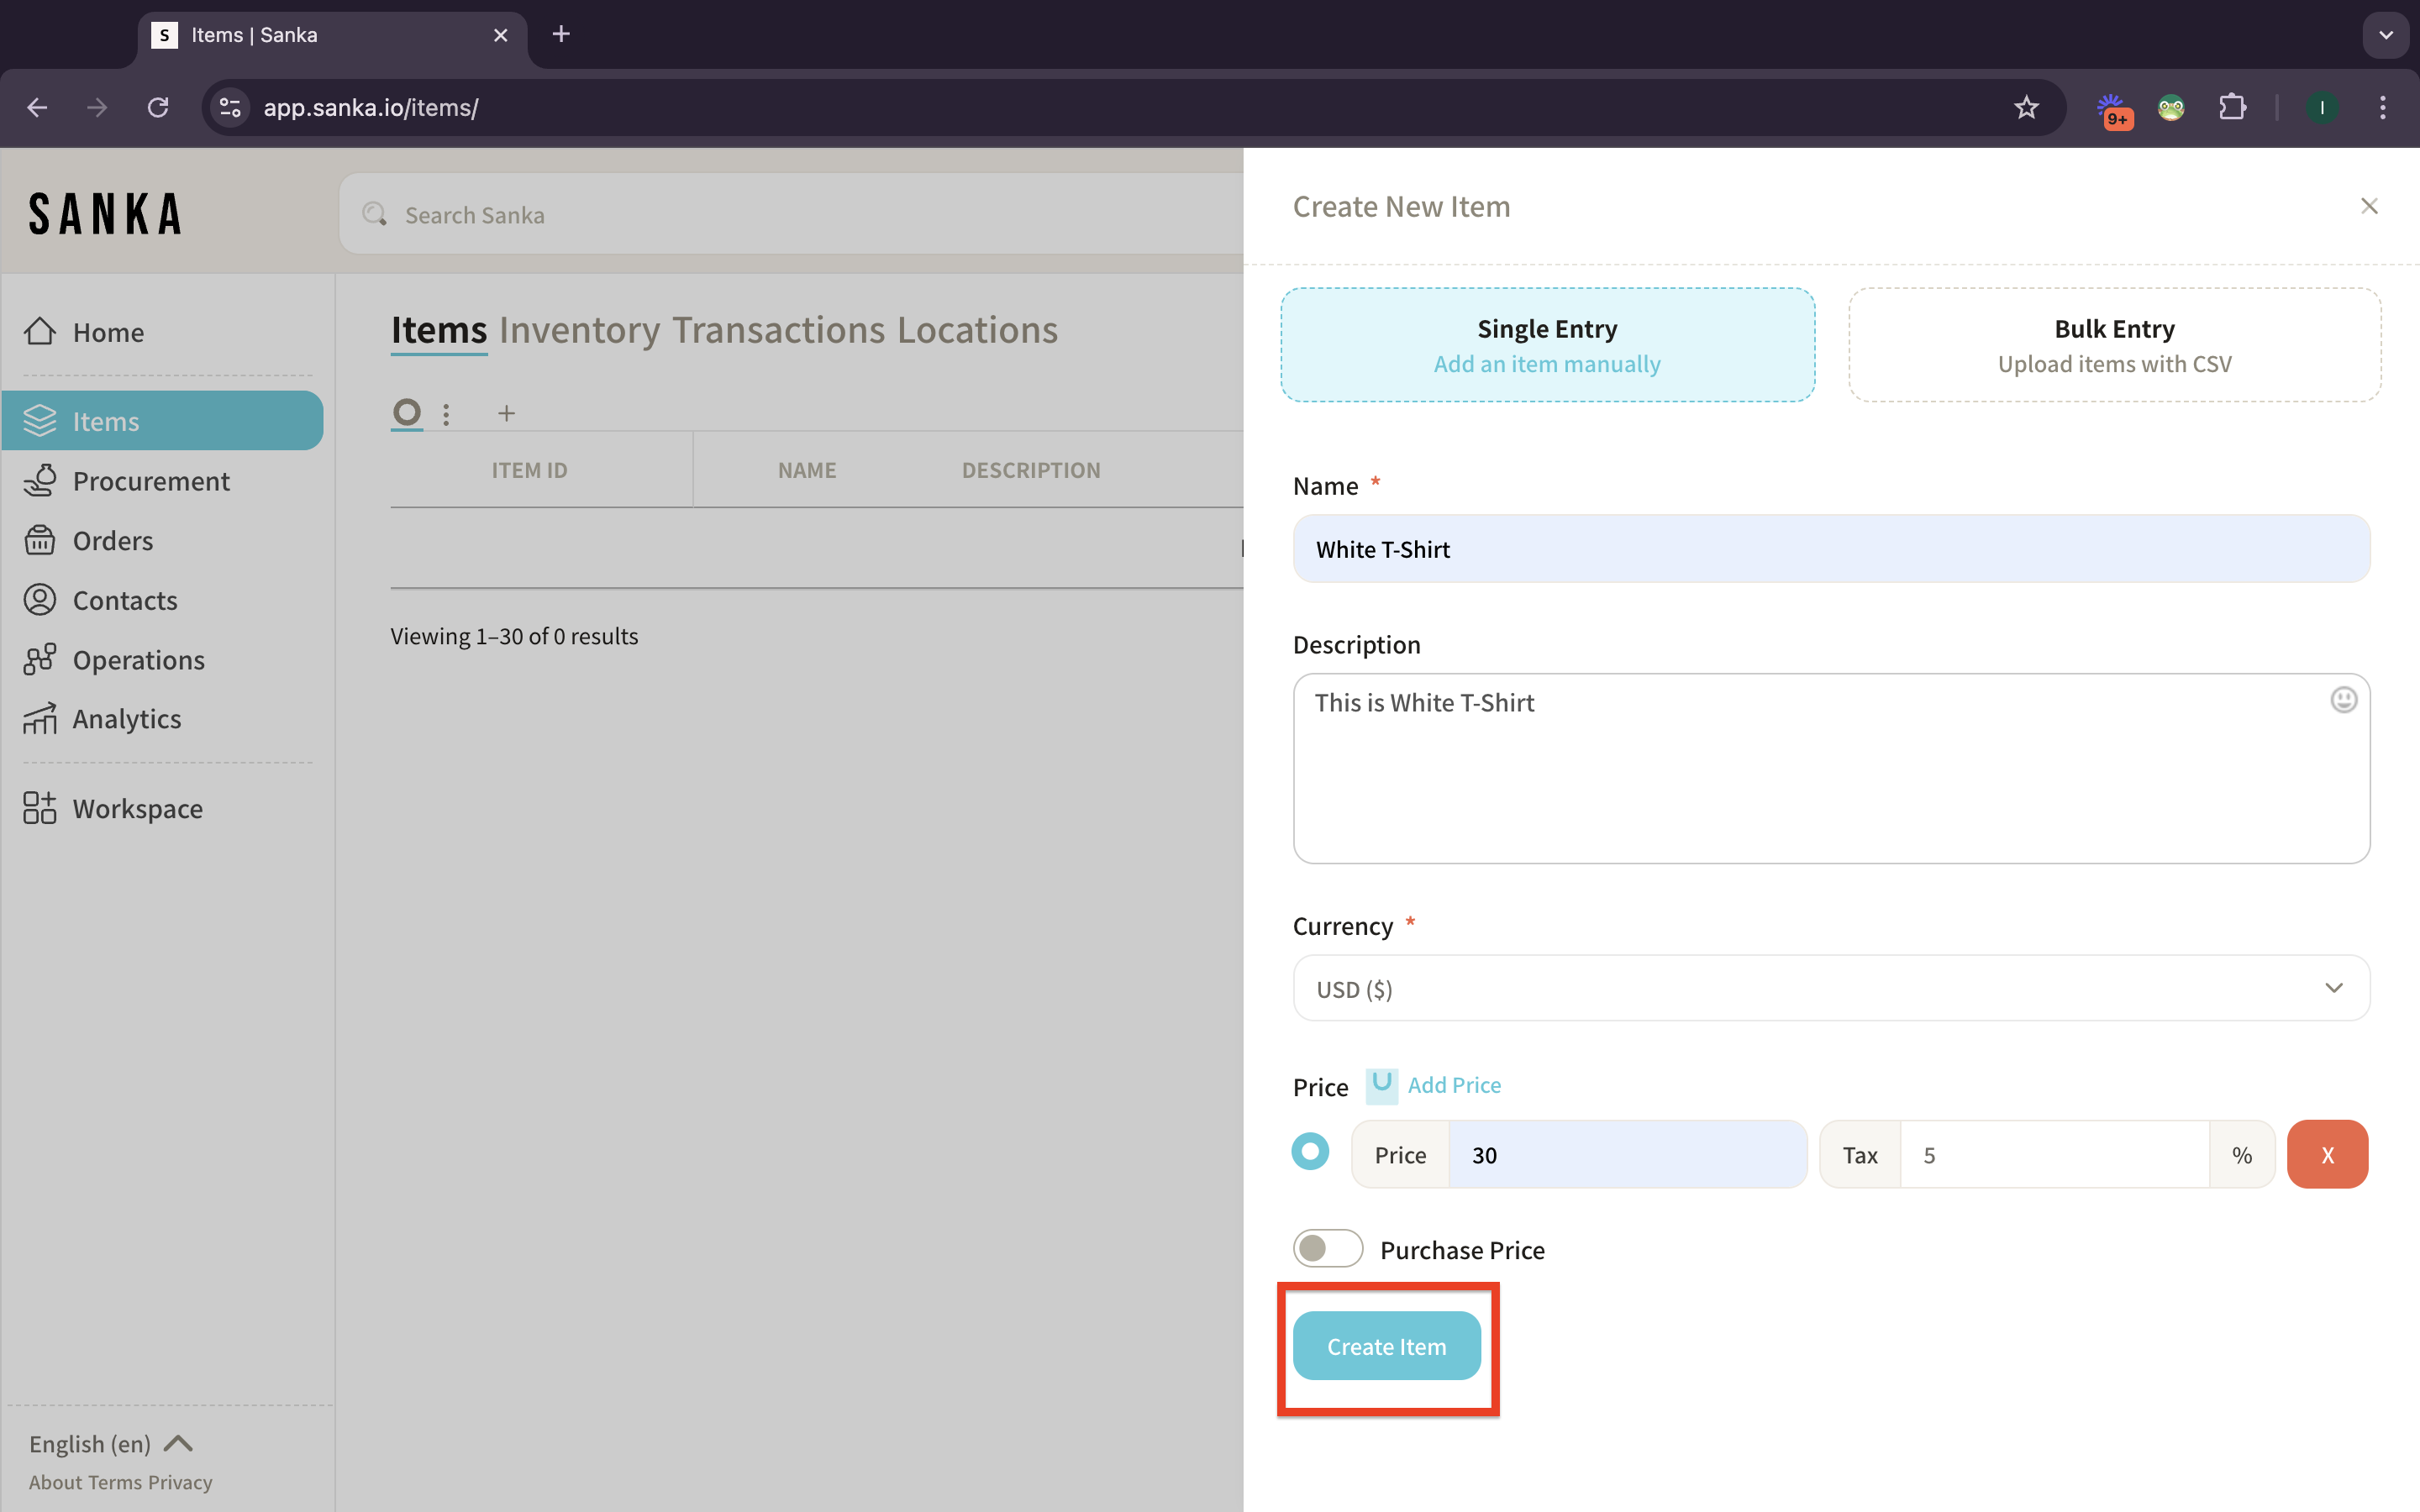Bookmark page with the star icon
Image resolution: width=2420 pixels, height=1512 pixels.
(x=2026, y=107)
